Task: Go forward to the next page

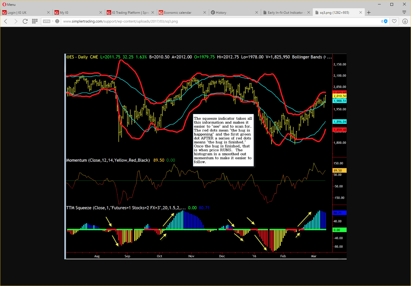Action: coord(16,21)
